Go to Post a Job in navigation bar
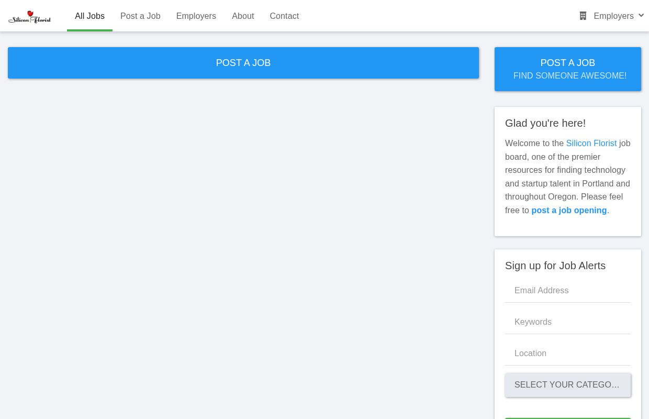This screenshot has width=649, height=419. (x=140, y=16)
